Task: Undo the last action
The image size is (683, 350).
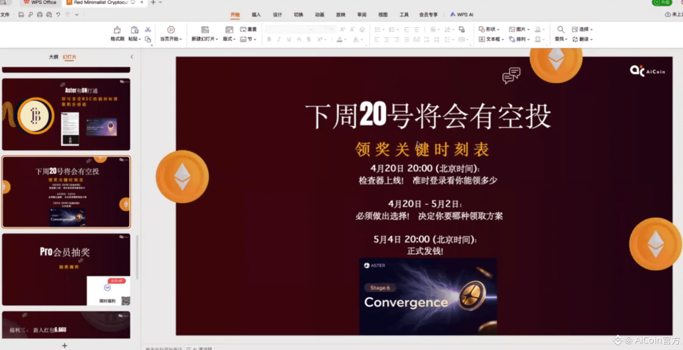Action: click(58, 14)
